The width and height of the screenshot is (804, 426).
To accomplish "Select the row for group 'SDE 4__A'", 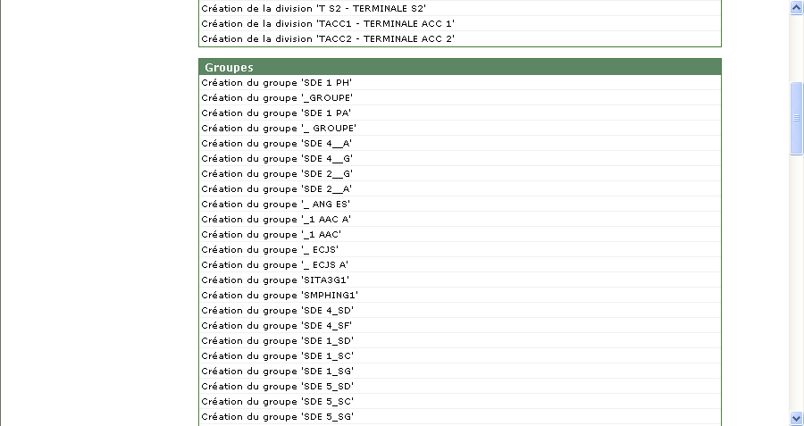I will [x=460, y=144].
